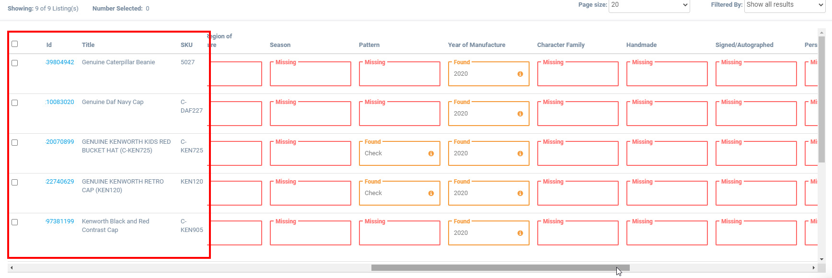832x278 pixels.
Task: Open the Page size dropdown
Action: click(649, 5)
